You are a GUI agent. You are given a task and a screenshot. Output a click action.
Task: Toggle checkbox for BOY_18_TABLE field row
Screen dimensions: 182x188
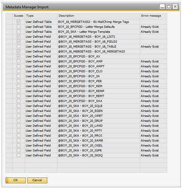(19, 46)
